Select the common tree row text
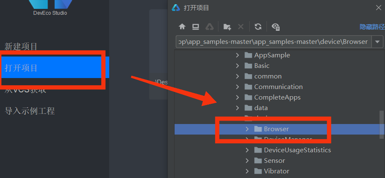 click(x=268, y=76)
